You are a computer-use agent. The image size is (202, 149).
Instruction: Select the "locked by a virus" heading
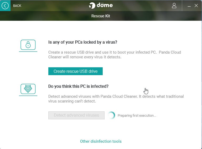(x=83, y=42)
